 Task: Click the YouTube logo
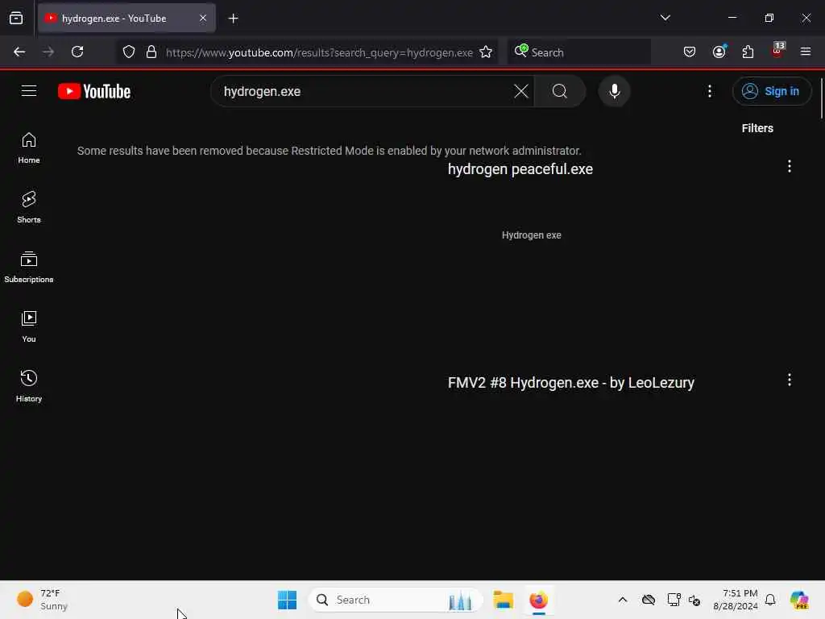94,92
